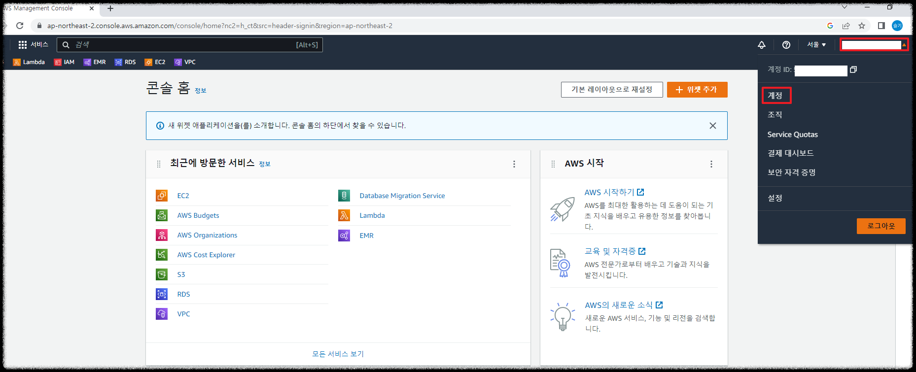This screenshot has height=372, width=916.
Task: Click the 위젯 추가 button
Action: pyautogui.click(x=697, y=90)
